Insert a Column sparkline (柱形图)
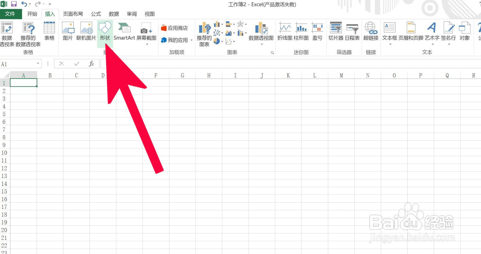 tap(301, 31)
